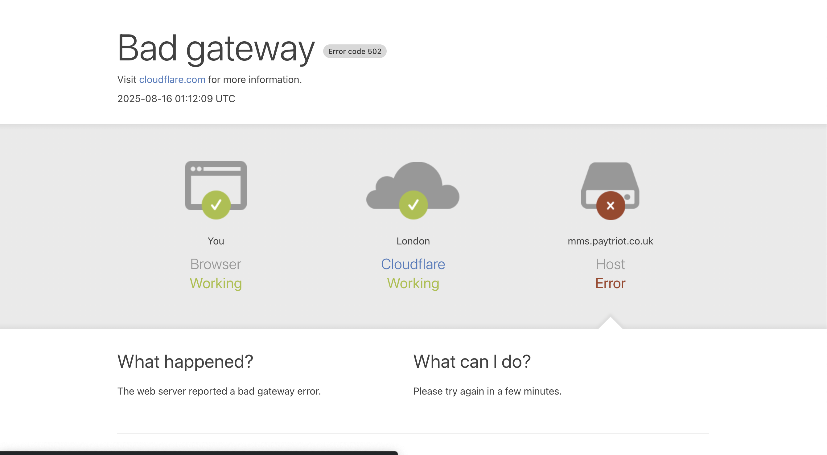Click the What can I do? heading
Image resolution: width=827 pixels, height=455 pixels.
tap(471, 362)
